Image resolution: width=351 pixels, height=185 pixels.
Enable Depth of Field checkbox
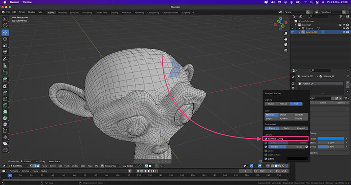[x=266, y=155]
